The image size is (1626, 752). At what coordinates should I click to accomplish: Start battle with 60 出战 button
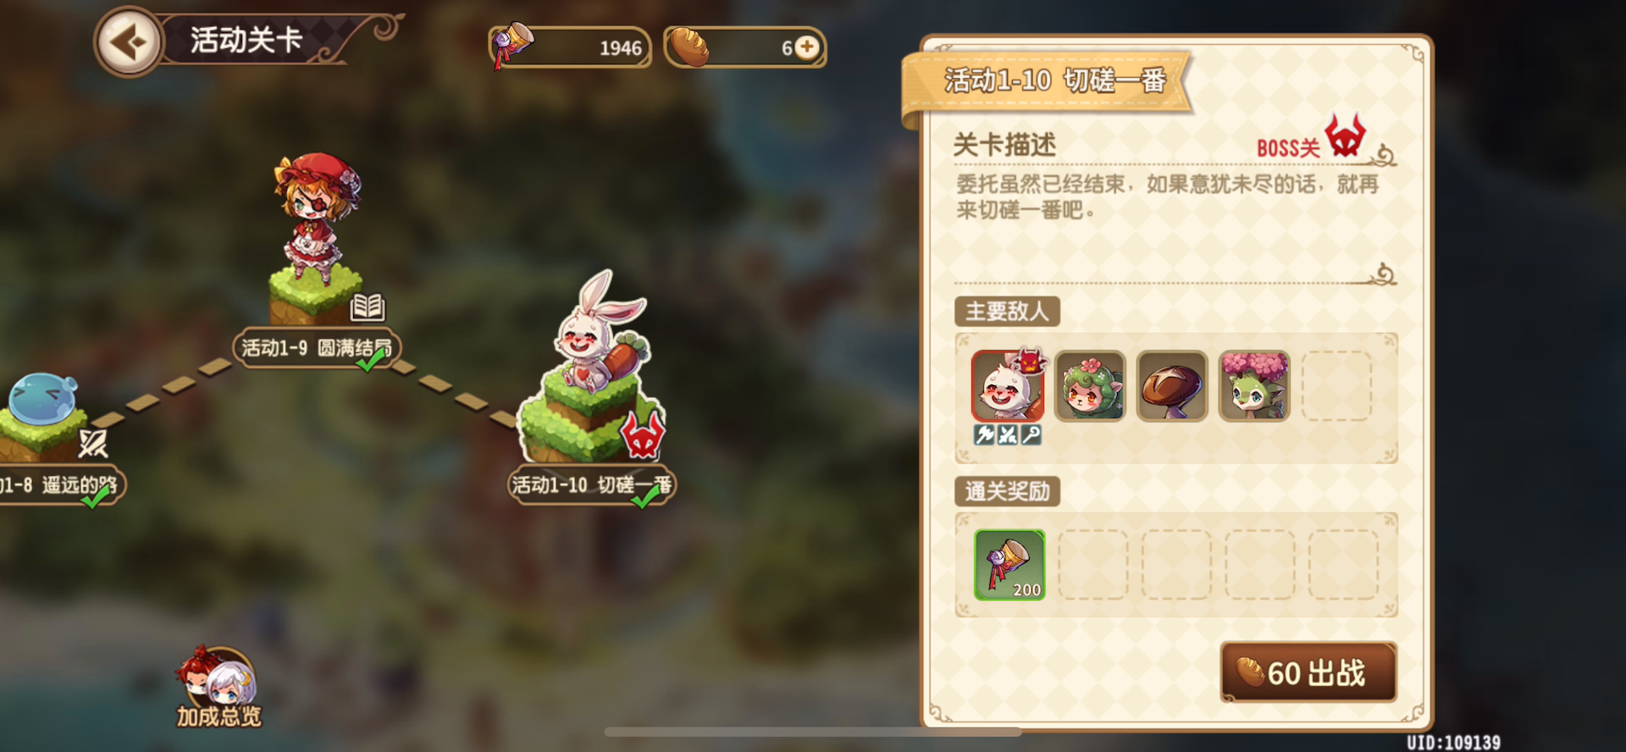1308,672
